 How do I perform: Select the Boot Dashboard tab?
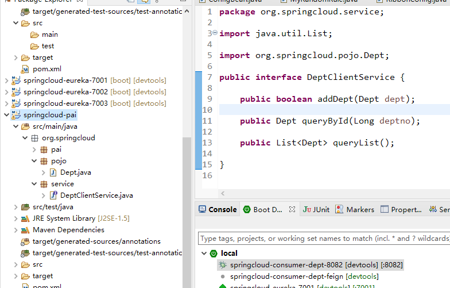263,209
